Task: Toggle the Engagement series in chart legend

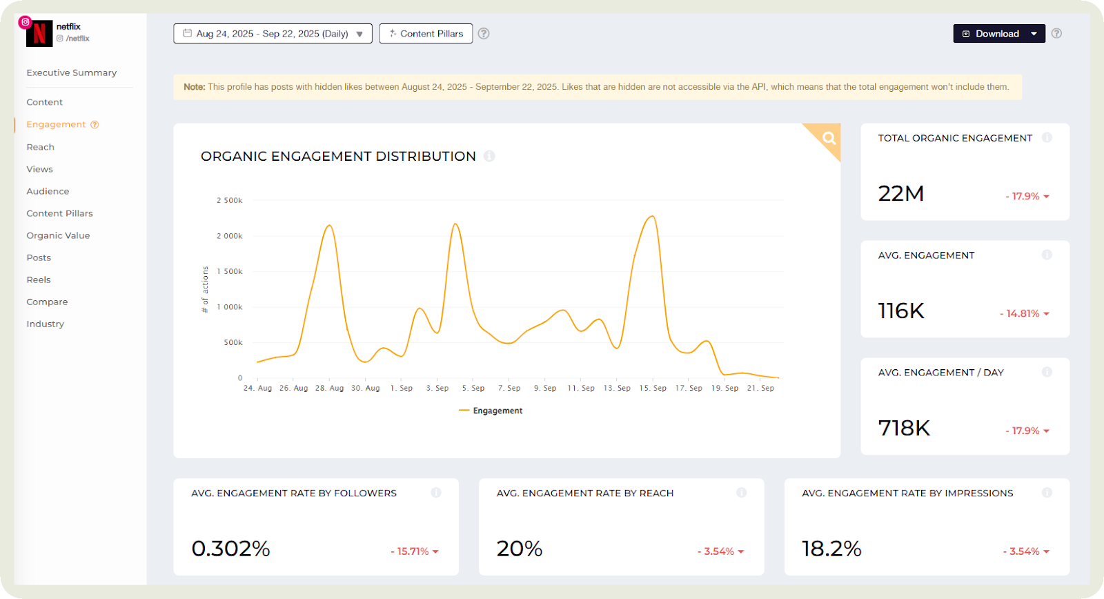Action: pos(491,411)
